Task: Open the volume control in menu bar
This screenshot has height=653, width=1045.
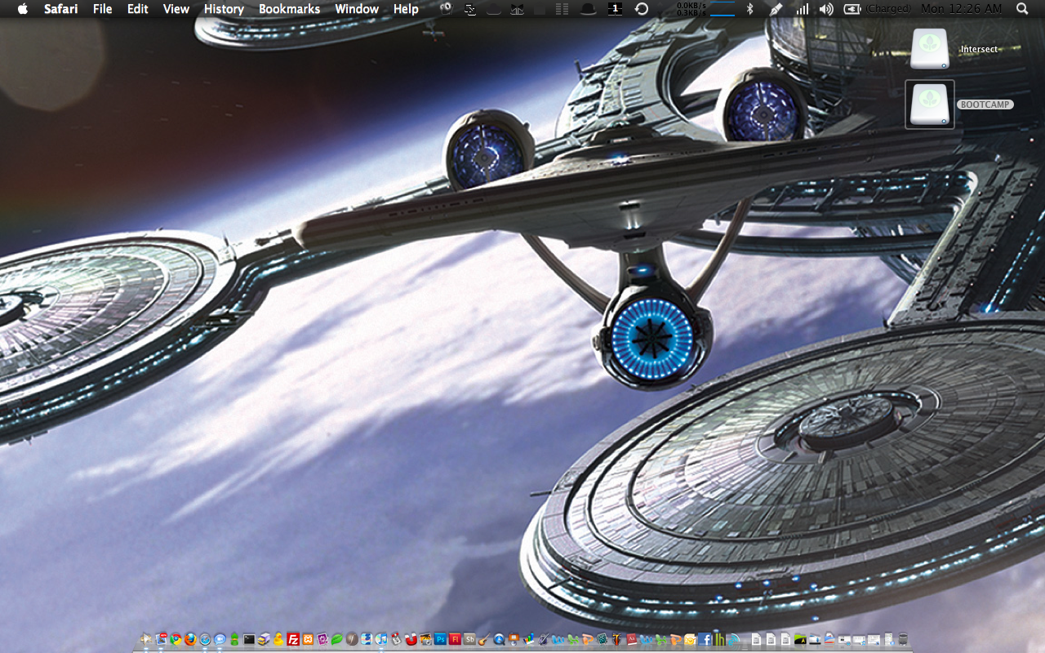Action: 826,9
